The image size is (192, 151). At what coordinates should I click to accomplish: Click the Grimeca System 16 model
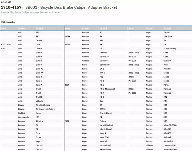(104, 57)
